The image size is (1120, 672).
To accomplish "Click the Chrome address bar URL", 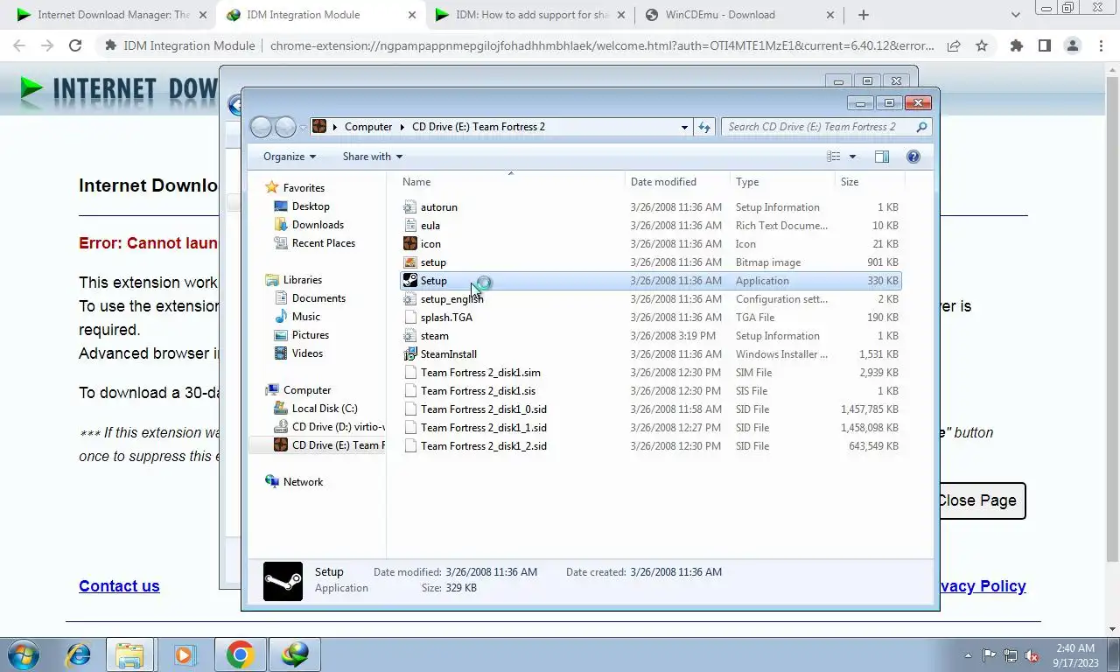I will [x=602, y=45].
